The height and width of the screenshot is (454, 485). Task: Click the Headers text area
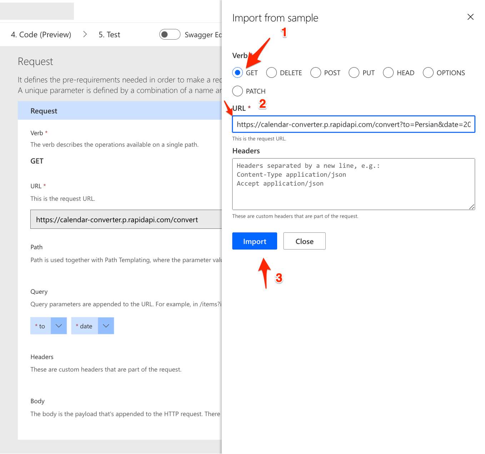[x=353, y=184]
